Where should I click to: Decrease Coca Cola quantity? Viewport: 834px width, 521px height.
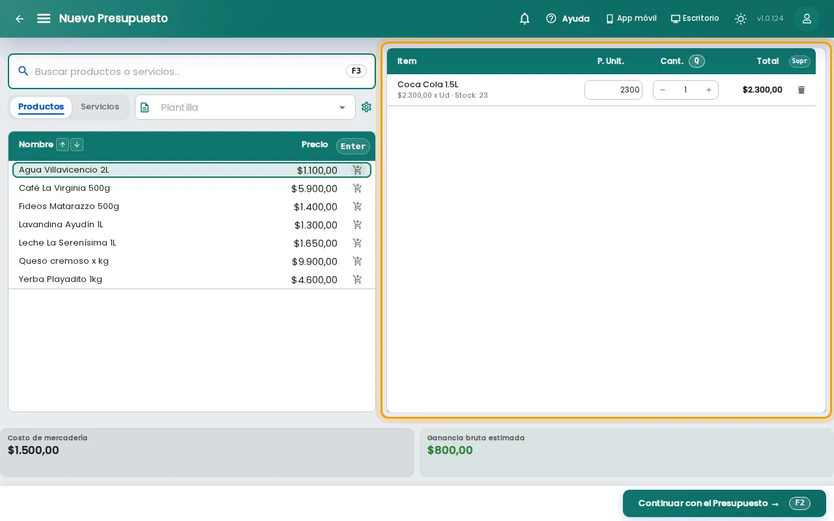pos(663,90)
